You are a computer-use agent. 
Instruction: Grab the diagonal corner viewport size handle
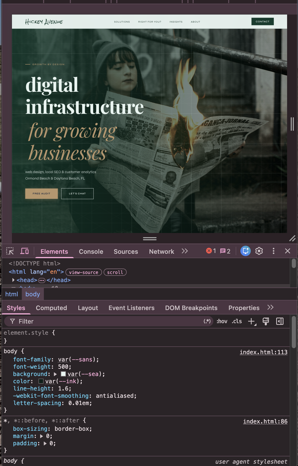point(292,238)
